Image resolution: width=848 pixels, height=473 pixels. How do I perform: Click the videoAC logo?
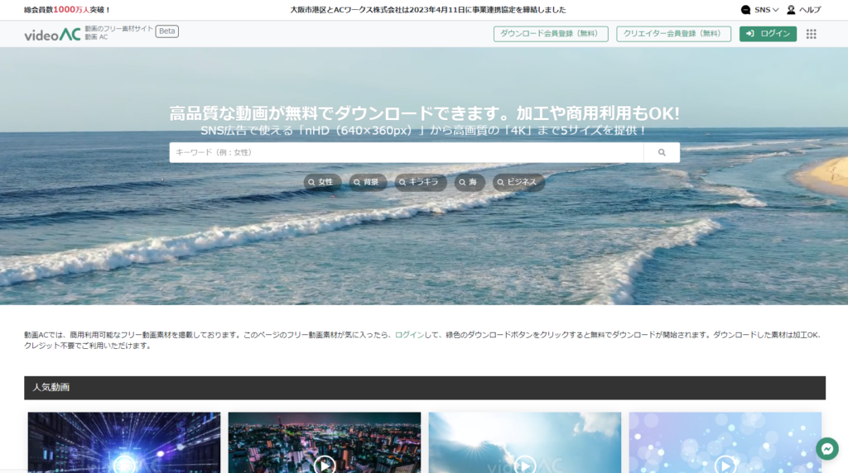52,34
